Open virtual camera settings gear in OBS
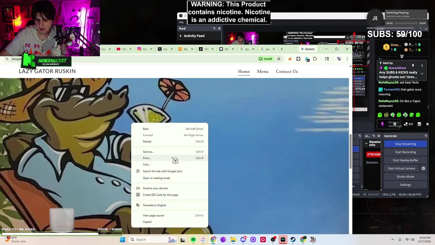435x245 pixels. (x=423, y=168)
